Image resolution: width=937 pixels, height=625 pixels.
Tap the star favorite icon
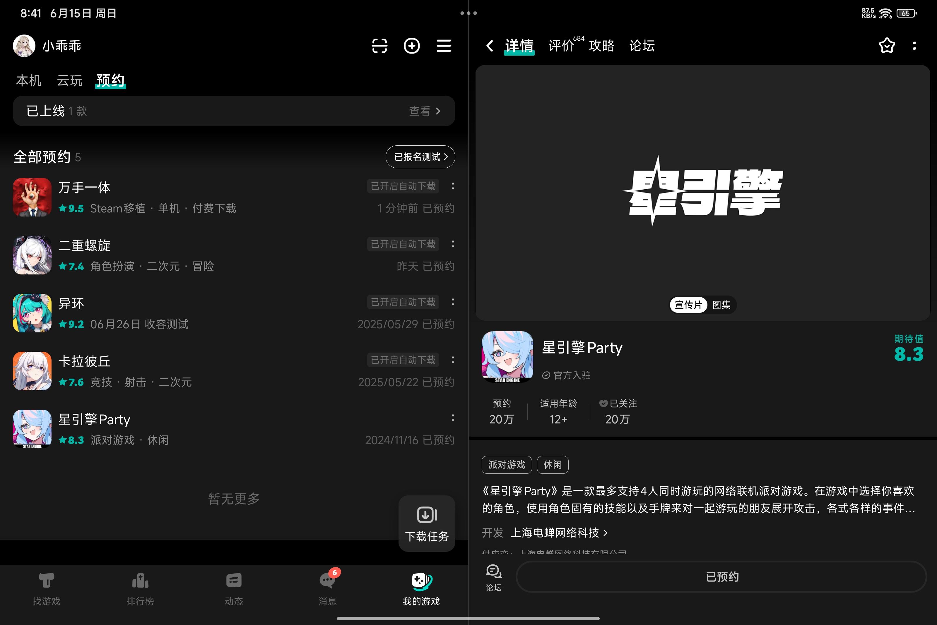coord(887,46)
